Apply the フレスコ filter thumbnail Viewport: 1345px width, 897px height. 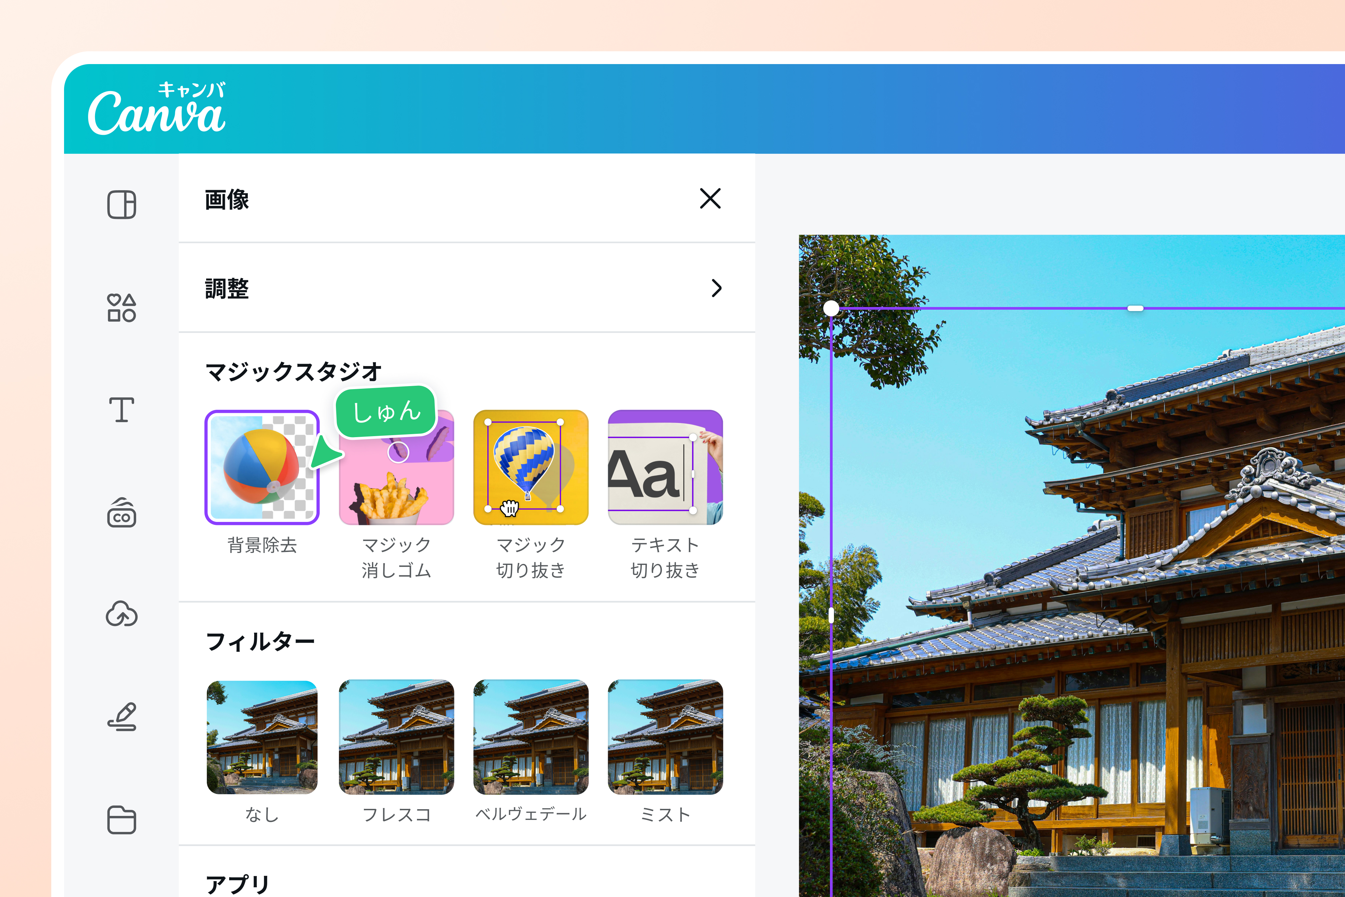(396, 737)
